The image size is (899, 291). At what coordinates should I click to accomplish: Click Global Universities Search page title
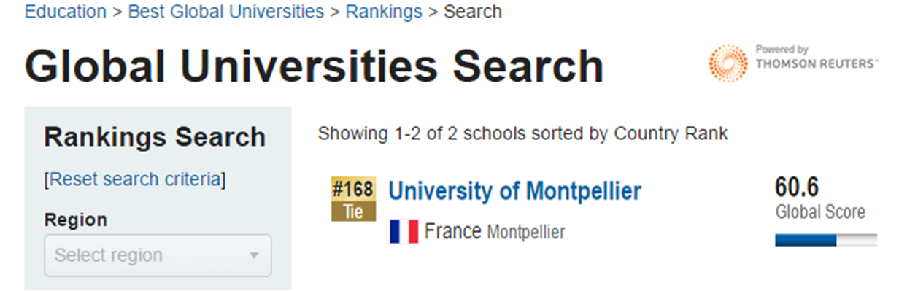tap(315, 66)
